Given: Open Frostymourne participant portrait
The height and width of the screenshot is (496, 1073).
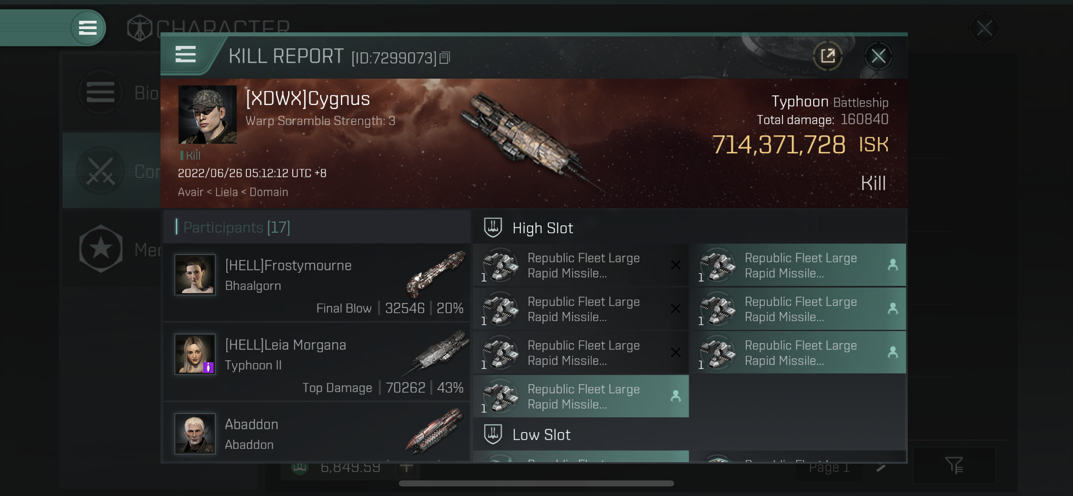Looking at the screenshot, I should (195, 274).
